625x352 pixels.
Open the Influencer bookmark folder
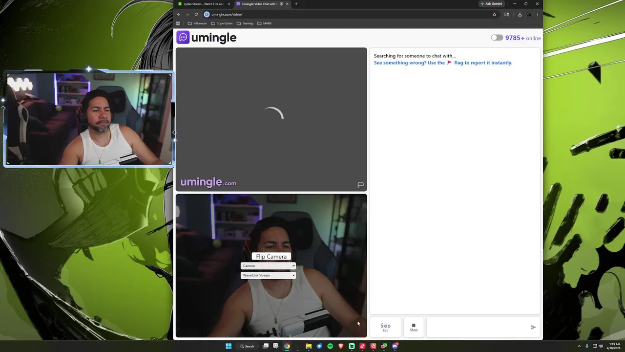point(197,23)
